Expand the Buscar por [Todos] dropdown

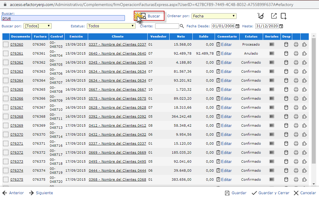coord(37,26)
